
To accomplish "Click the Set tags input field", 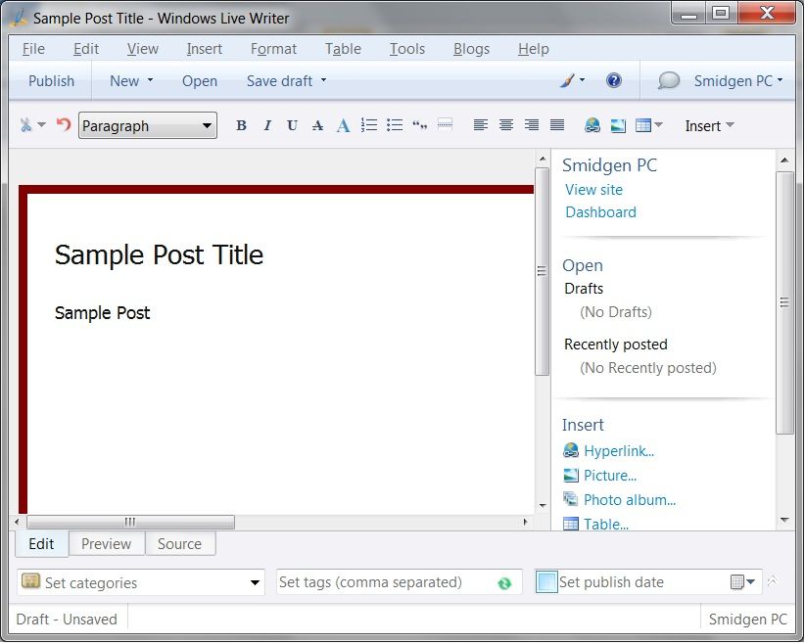I will (x=385, y=582).
